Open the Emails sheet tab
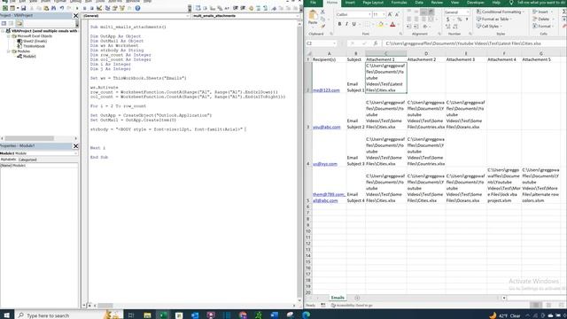Image resolution: width=567 pixels, height=319 pixels. [x=338, y=298]
